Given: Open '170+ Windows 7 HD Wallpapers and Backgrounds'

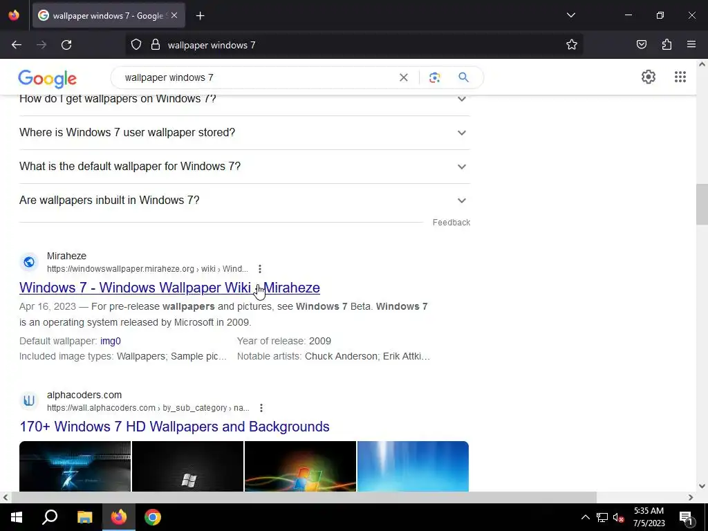Looking at the screenshot, I should coord(174,427).
